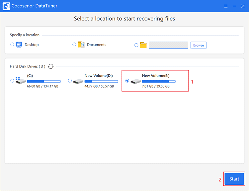This screenshot has height=191, width=249.
Task: Choose the New Volume(D:) radio button
Action: (70, 81)
